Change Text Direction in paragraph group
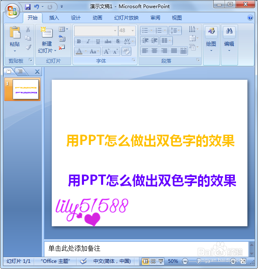Image resolution: width=258 pixels, height=269 pixels. [194, 29]
